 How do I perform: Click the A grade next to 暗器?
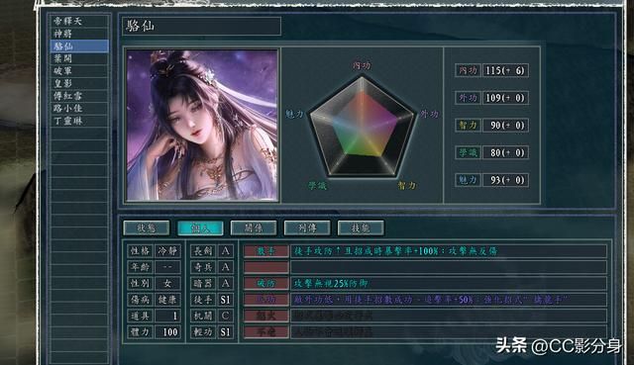[x=226, y=284]
